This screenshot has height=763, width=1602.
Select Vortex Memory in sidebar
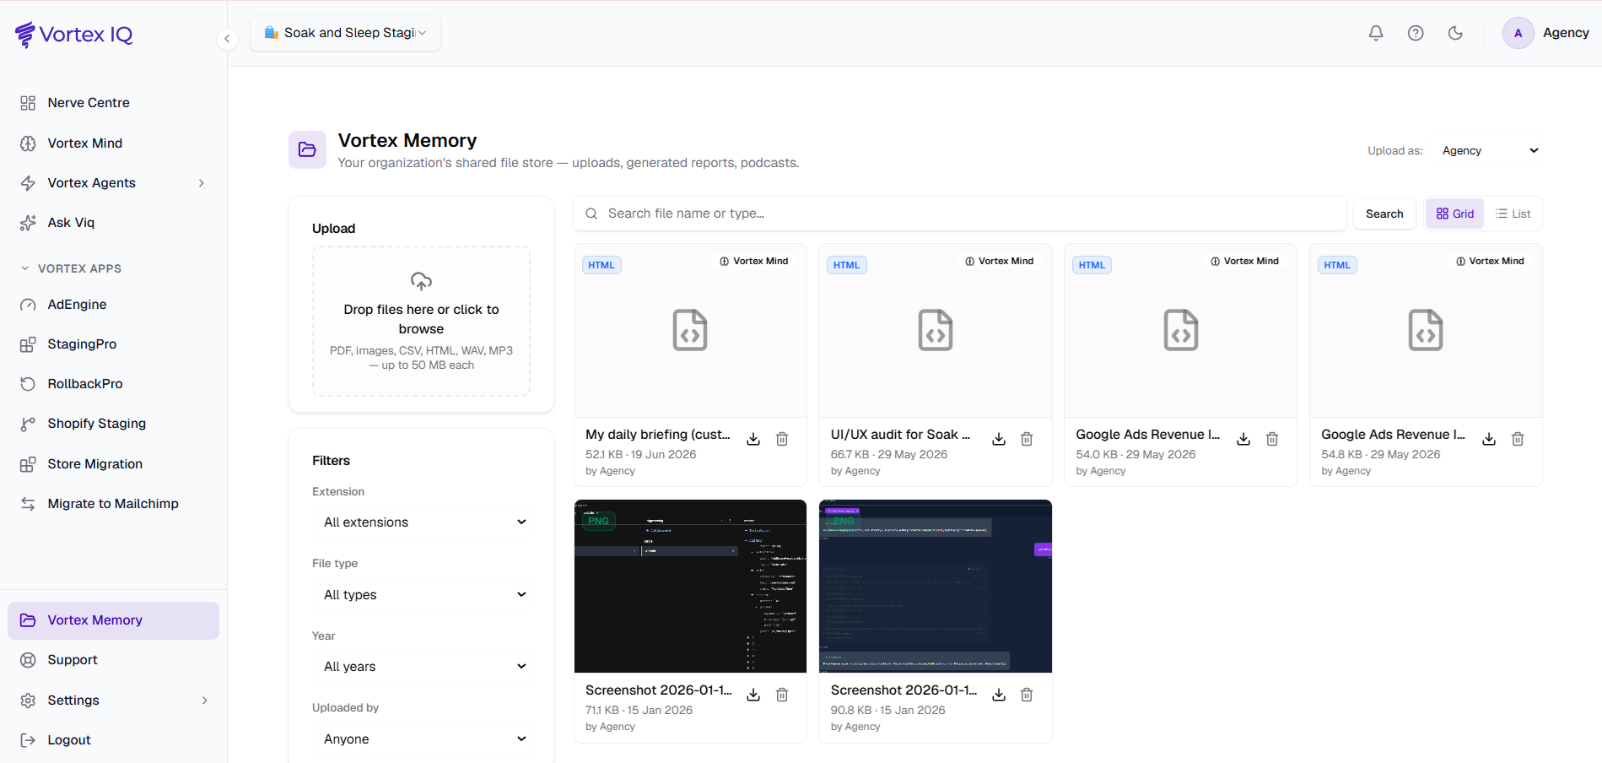click(114, 620)
